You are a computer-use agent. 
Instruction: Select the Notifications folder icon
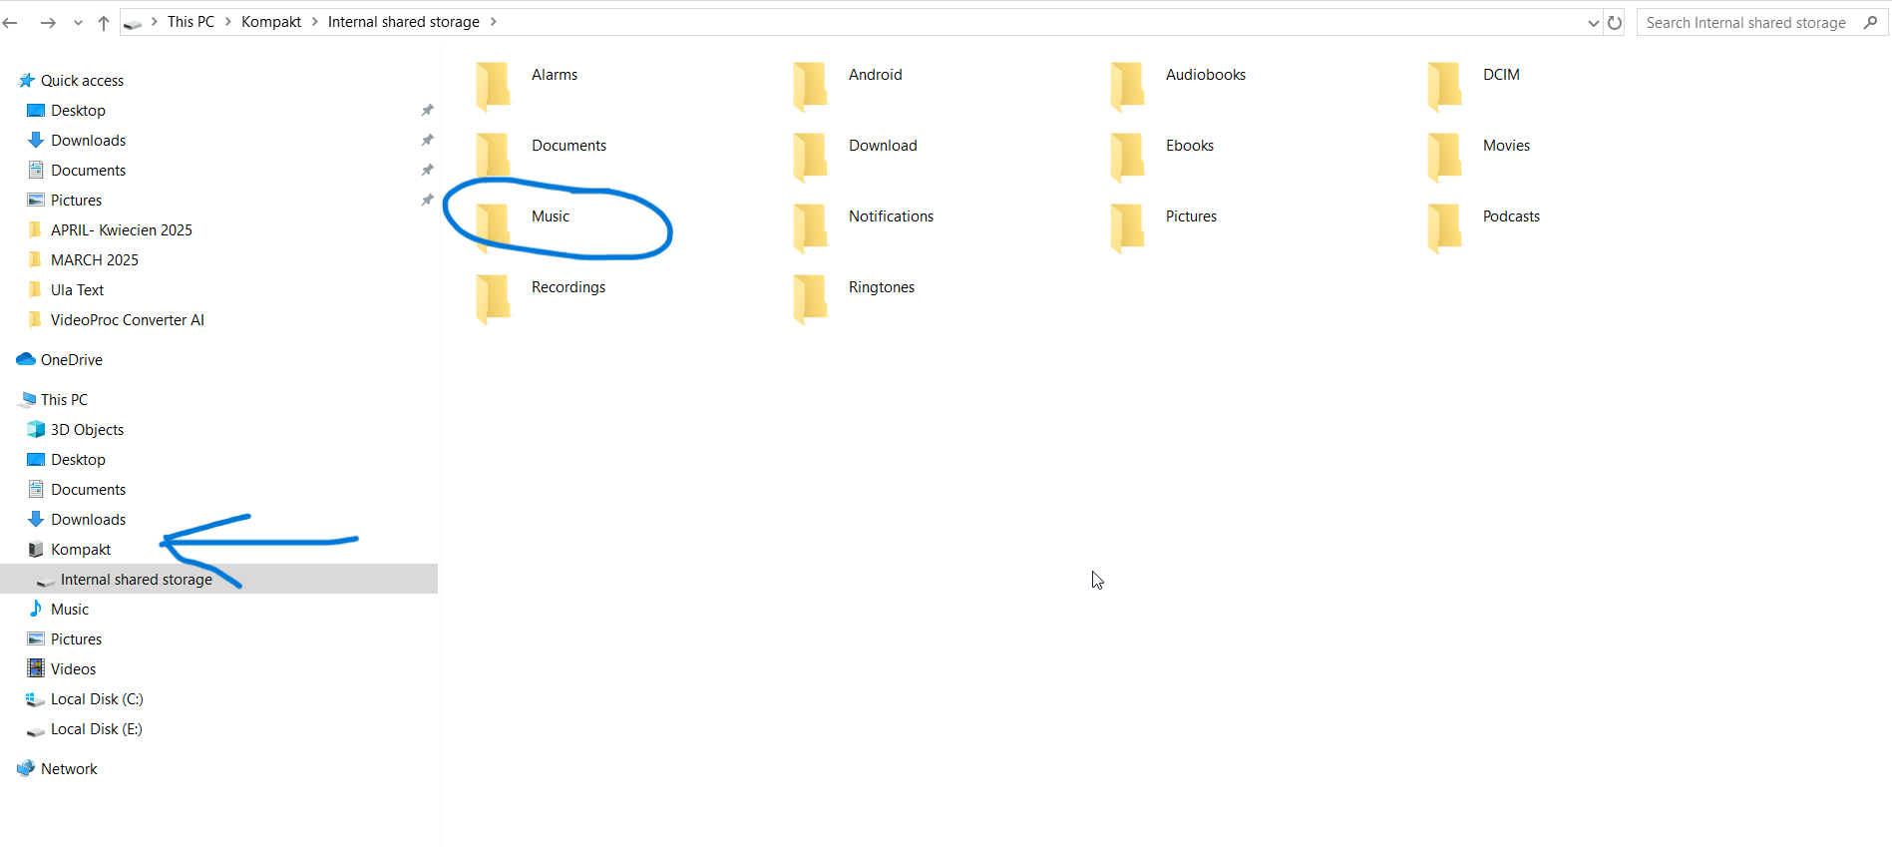(x=810, y=227)
